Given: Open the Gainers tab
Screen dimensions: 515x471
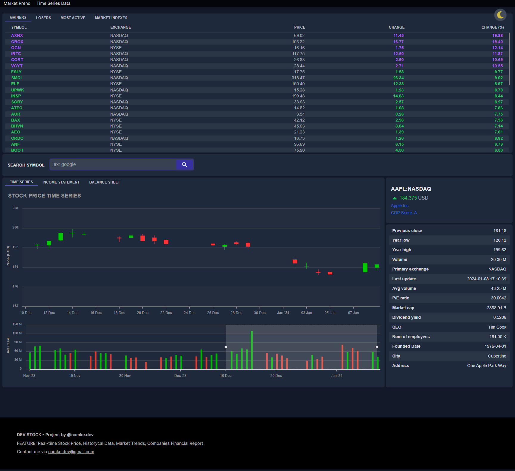Looking at the screenshot, I should point(18,18).
